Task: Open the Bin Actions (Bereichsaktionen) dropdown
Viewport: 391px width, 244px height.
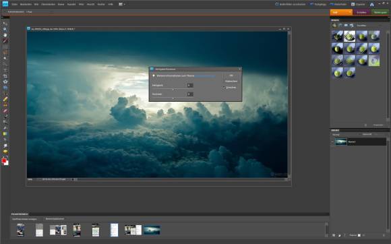Action: pyautogui.click(x=55, y=219)
